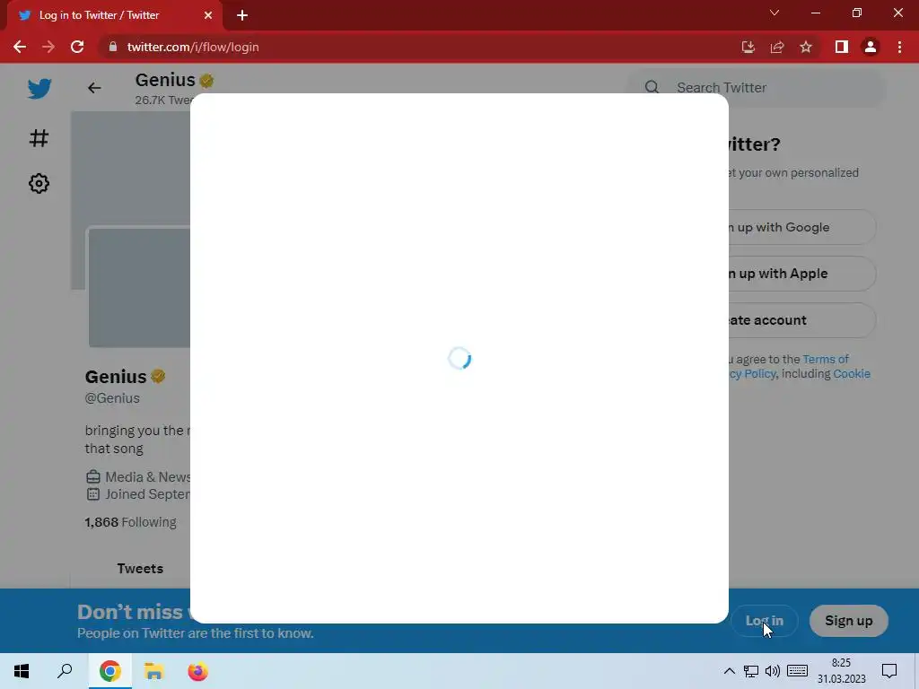Viewport: 919px width, 689px height.
Task: Open the touch keyboard tray icon
Action: pyautogui.click(x=797, y=671)
